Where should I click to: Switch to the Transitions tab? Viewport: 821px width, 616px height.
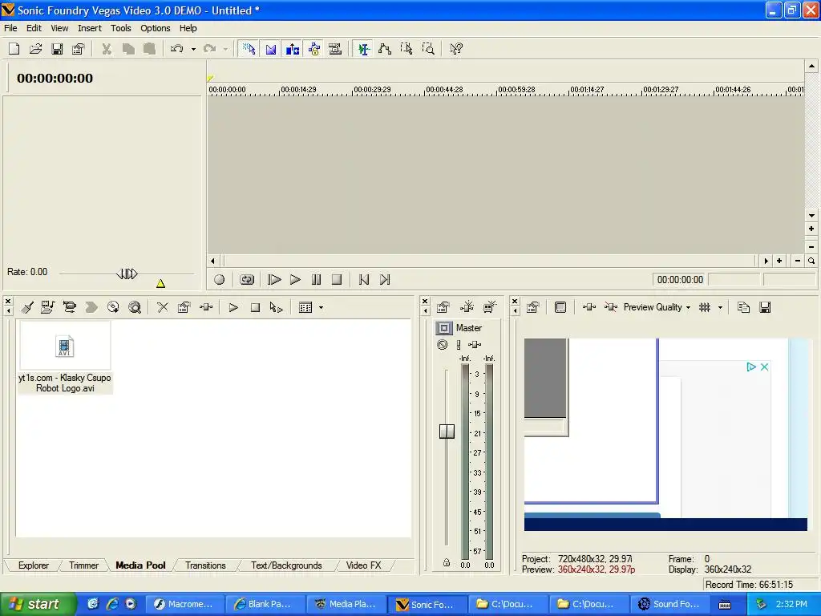(x=205, y=565)
